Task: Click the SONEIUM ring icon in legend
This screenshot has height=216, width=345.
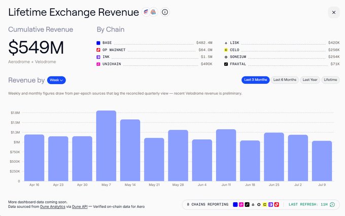Action: pyautogui.click(x=226, y=57)
